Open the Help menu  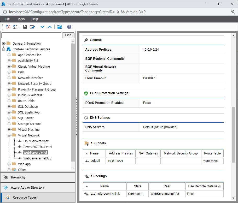(34, 19)
